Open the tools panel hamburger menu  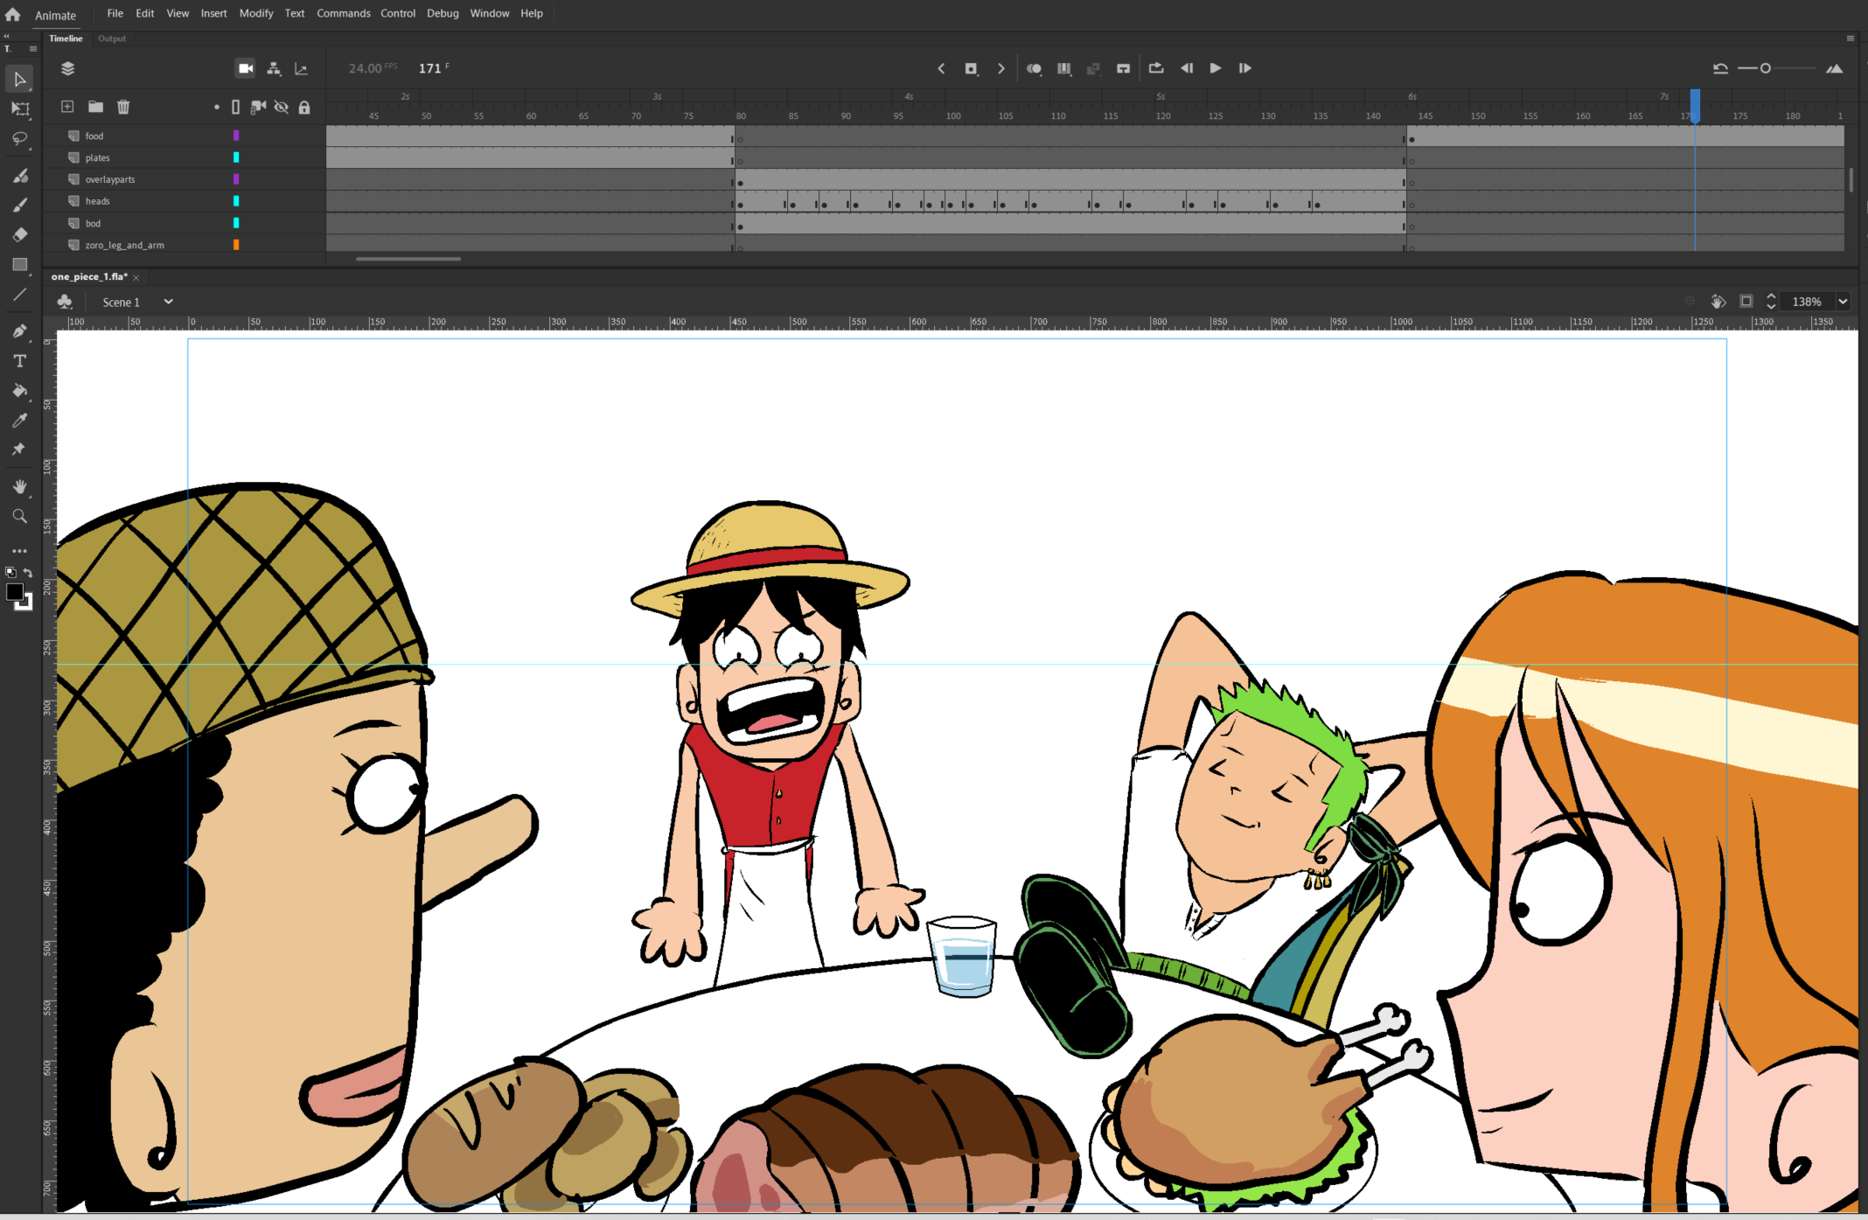pyautogui.click(x=33, y=49)
